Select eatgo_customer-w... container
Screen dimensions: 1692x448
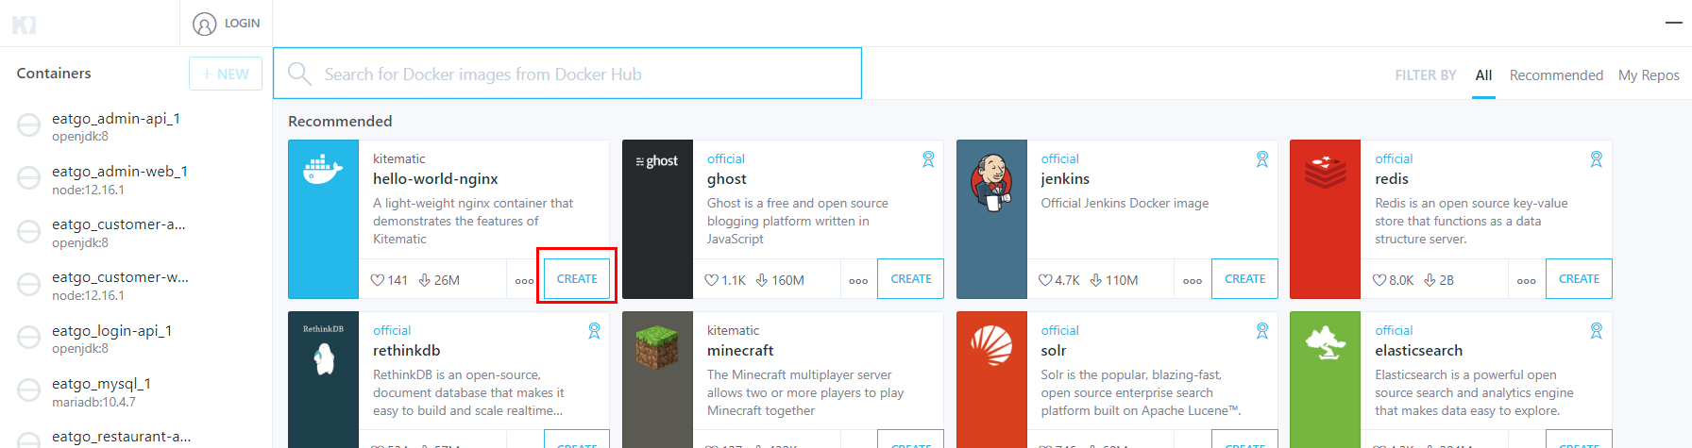point(136,285)
